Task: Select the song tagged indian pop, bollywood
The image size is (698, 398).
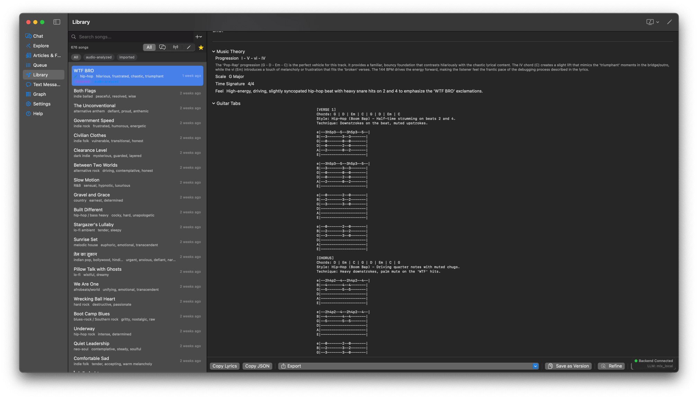Action: [137, 257]
